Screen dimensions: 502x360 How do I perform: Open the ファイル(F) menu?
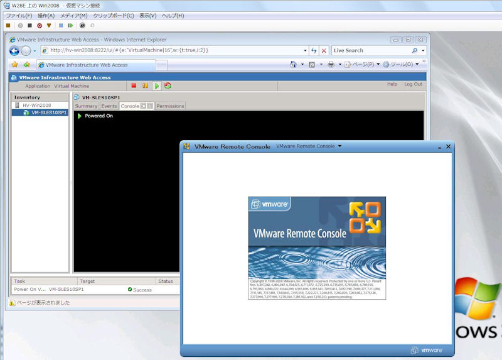pyautogui.click(x=19, y=15)
